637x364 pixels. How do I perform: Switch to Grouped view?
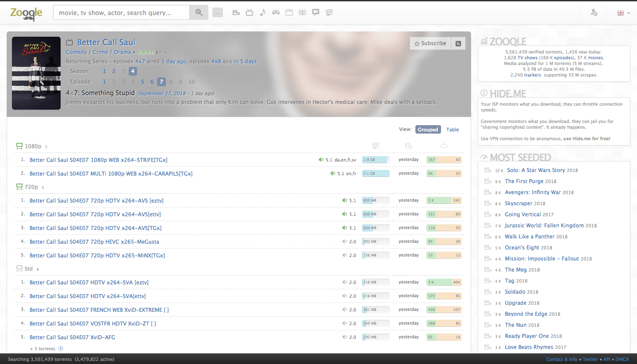coord(428,130)
